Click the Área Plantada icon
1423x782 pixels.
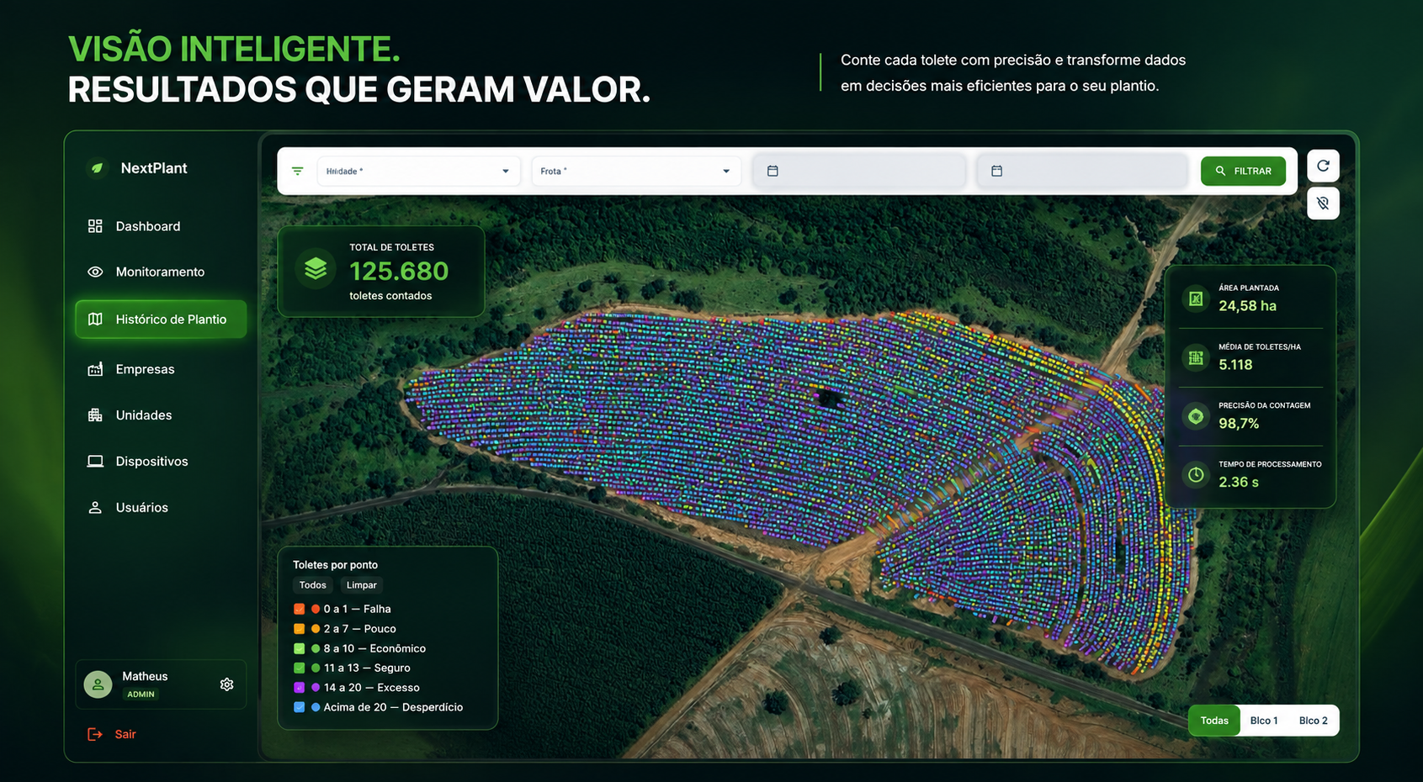click(1196, 299)
